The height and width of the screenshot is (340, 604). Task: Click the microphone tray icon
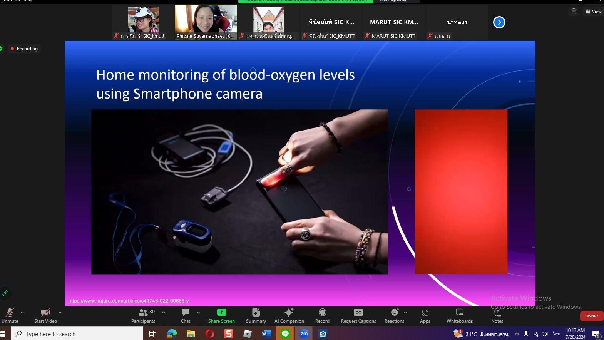point(526,334)
